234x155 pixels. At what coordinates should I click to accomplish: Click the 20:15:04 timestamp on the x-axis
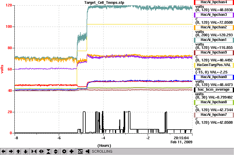pos(181,138)
